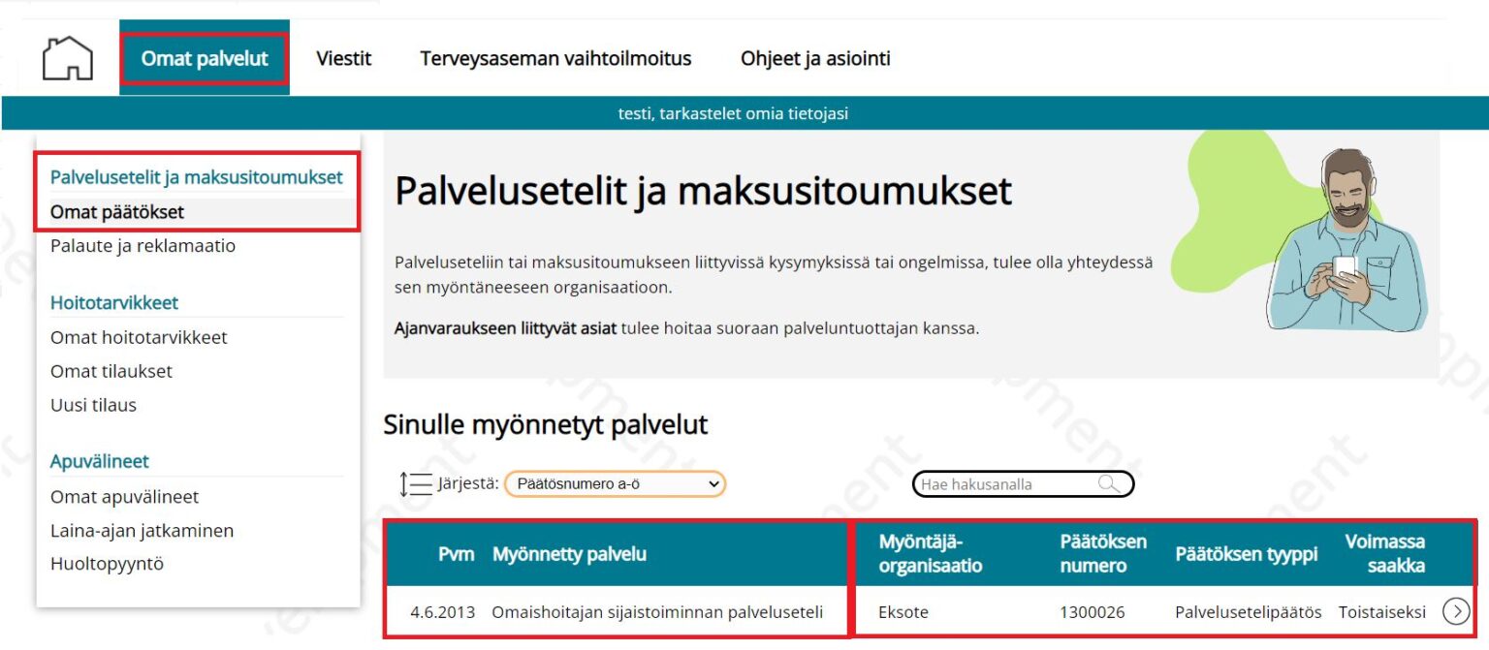The width and height of the screenshot is (1489, 650).
Task: Click the home icon in the top navigation
Action: (x=69, y=58)
